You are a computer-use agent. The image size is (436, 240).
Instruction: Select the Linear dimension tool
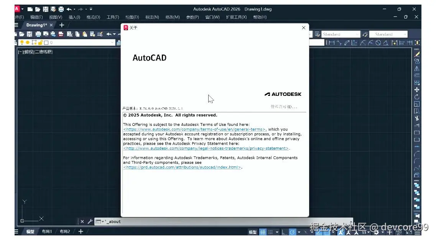pyautogui.click(x=331, y=43)
